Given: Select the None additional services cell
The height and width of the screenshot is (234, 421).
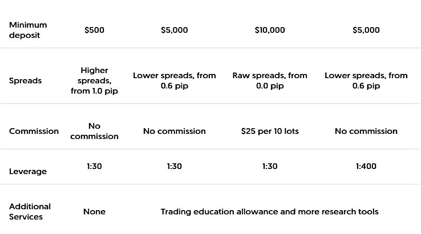Looking at the screenshot, I should click(94, 212).
